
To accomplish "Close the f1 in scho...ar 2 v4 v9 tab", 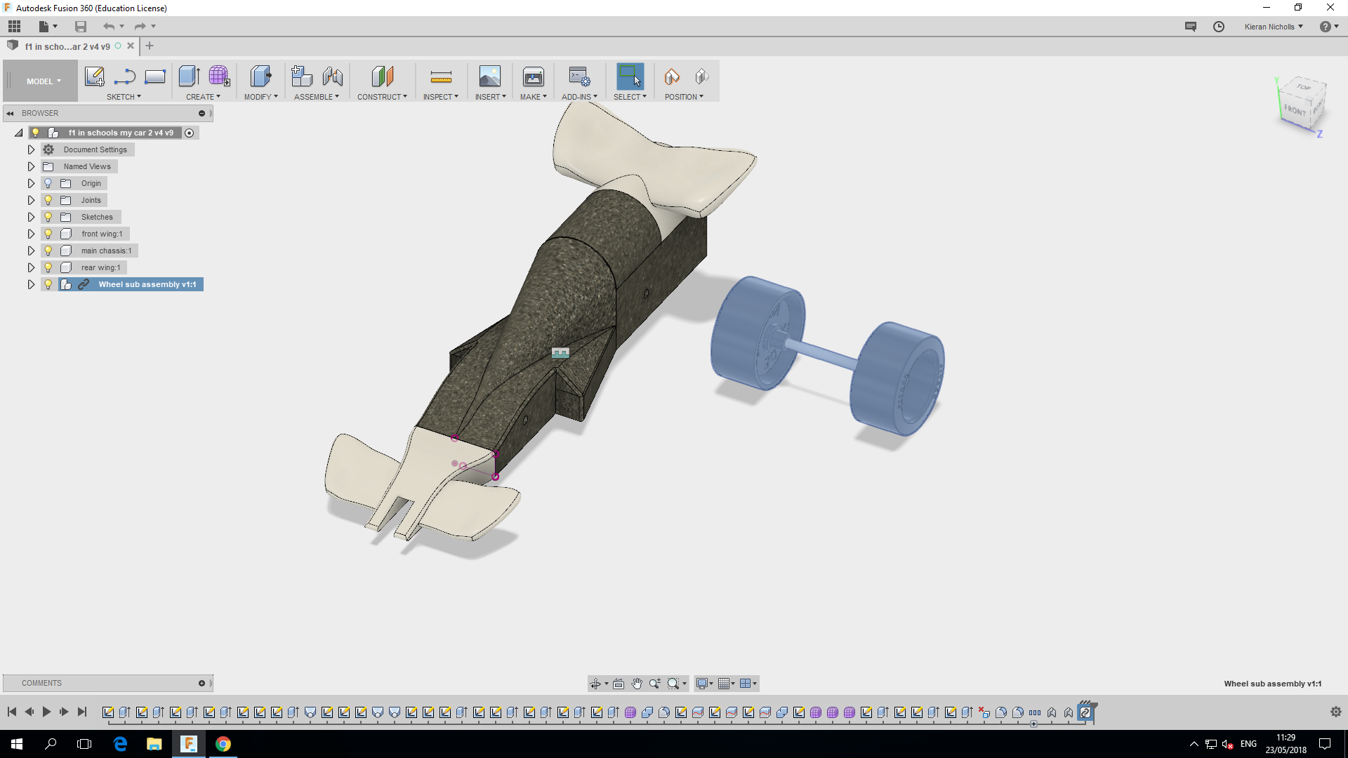I will coord(131,46).
